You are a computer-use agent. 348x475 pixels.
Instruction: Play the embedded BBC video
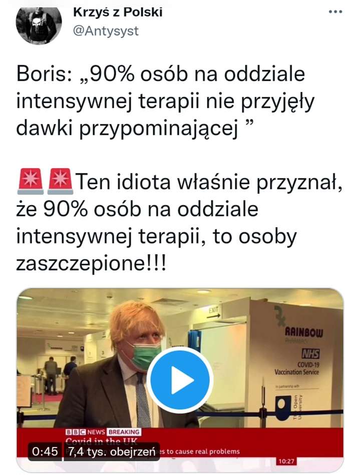(180, 380)
